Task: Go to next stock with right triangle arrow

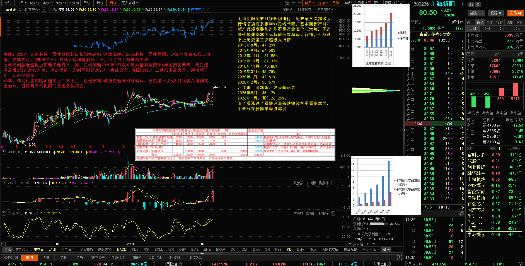Action: click(x=463, y=4)
